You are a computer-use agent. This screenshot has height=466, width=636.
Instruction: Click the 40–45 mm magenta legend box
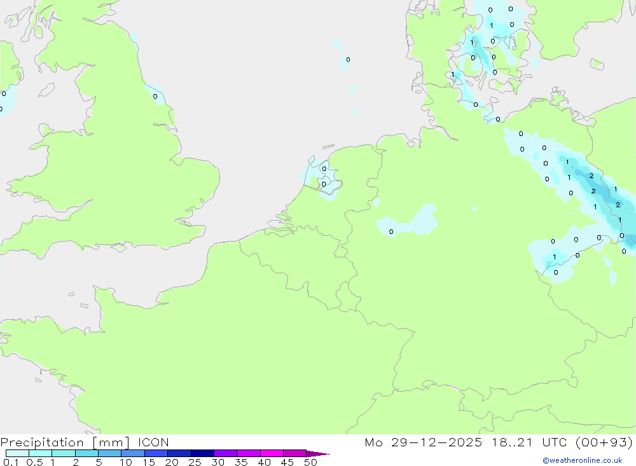click(x=272, y=453)
